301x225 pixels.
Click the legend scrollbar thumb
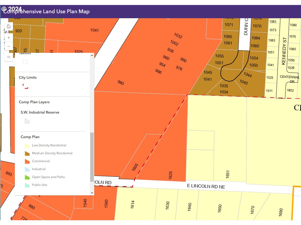click(92, 157)
